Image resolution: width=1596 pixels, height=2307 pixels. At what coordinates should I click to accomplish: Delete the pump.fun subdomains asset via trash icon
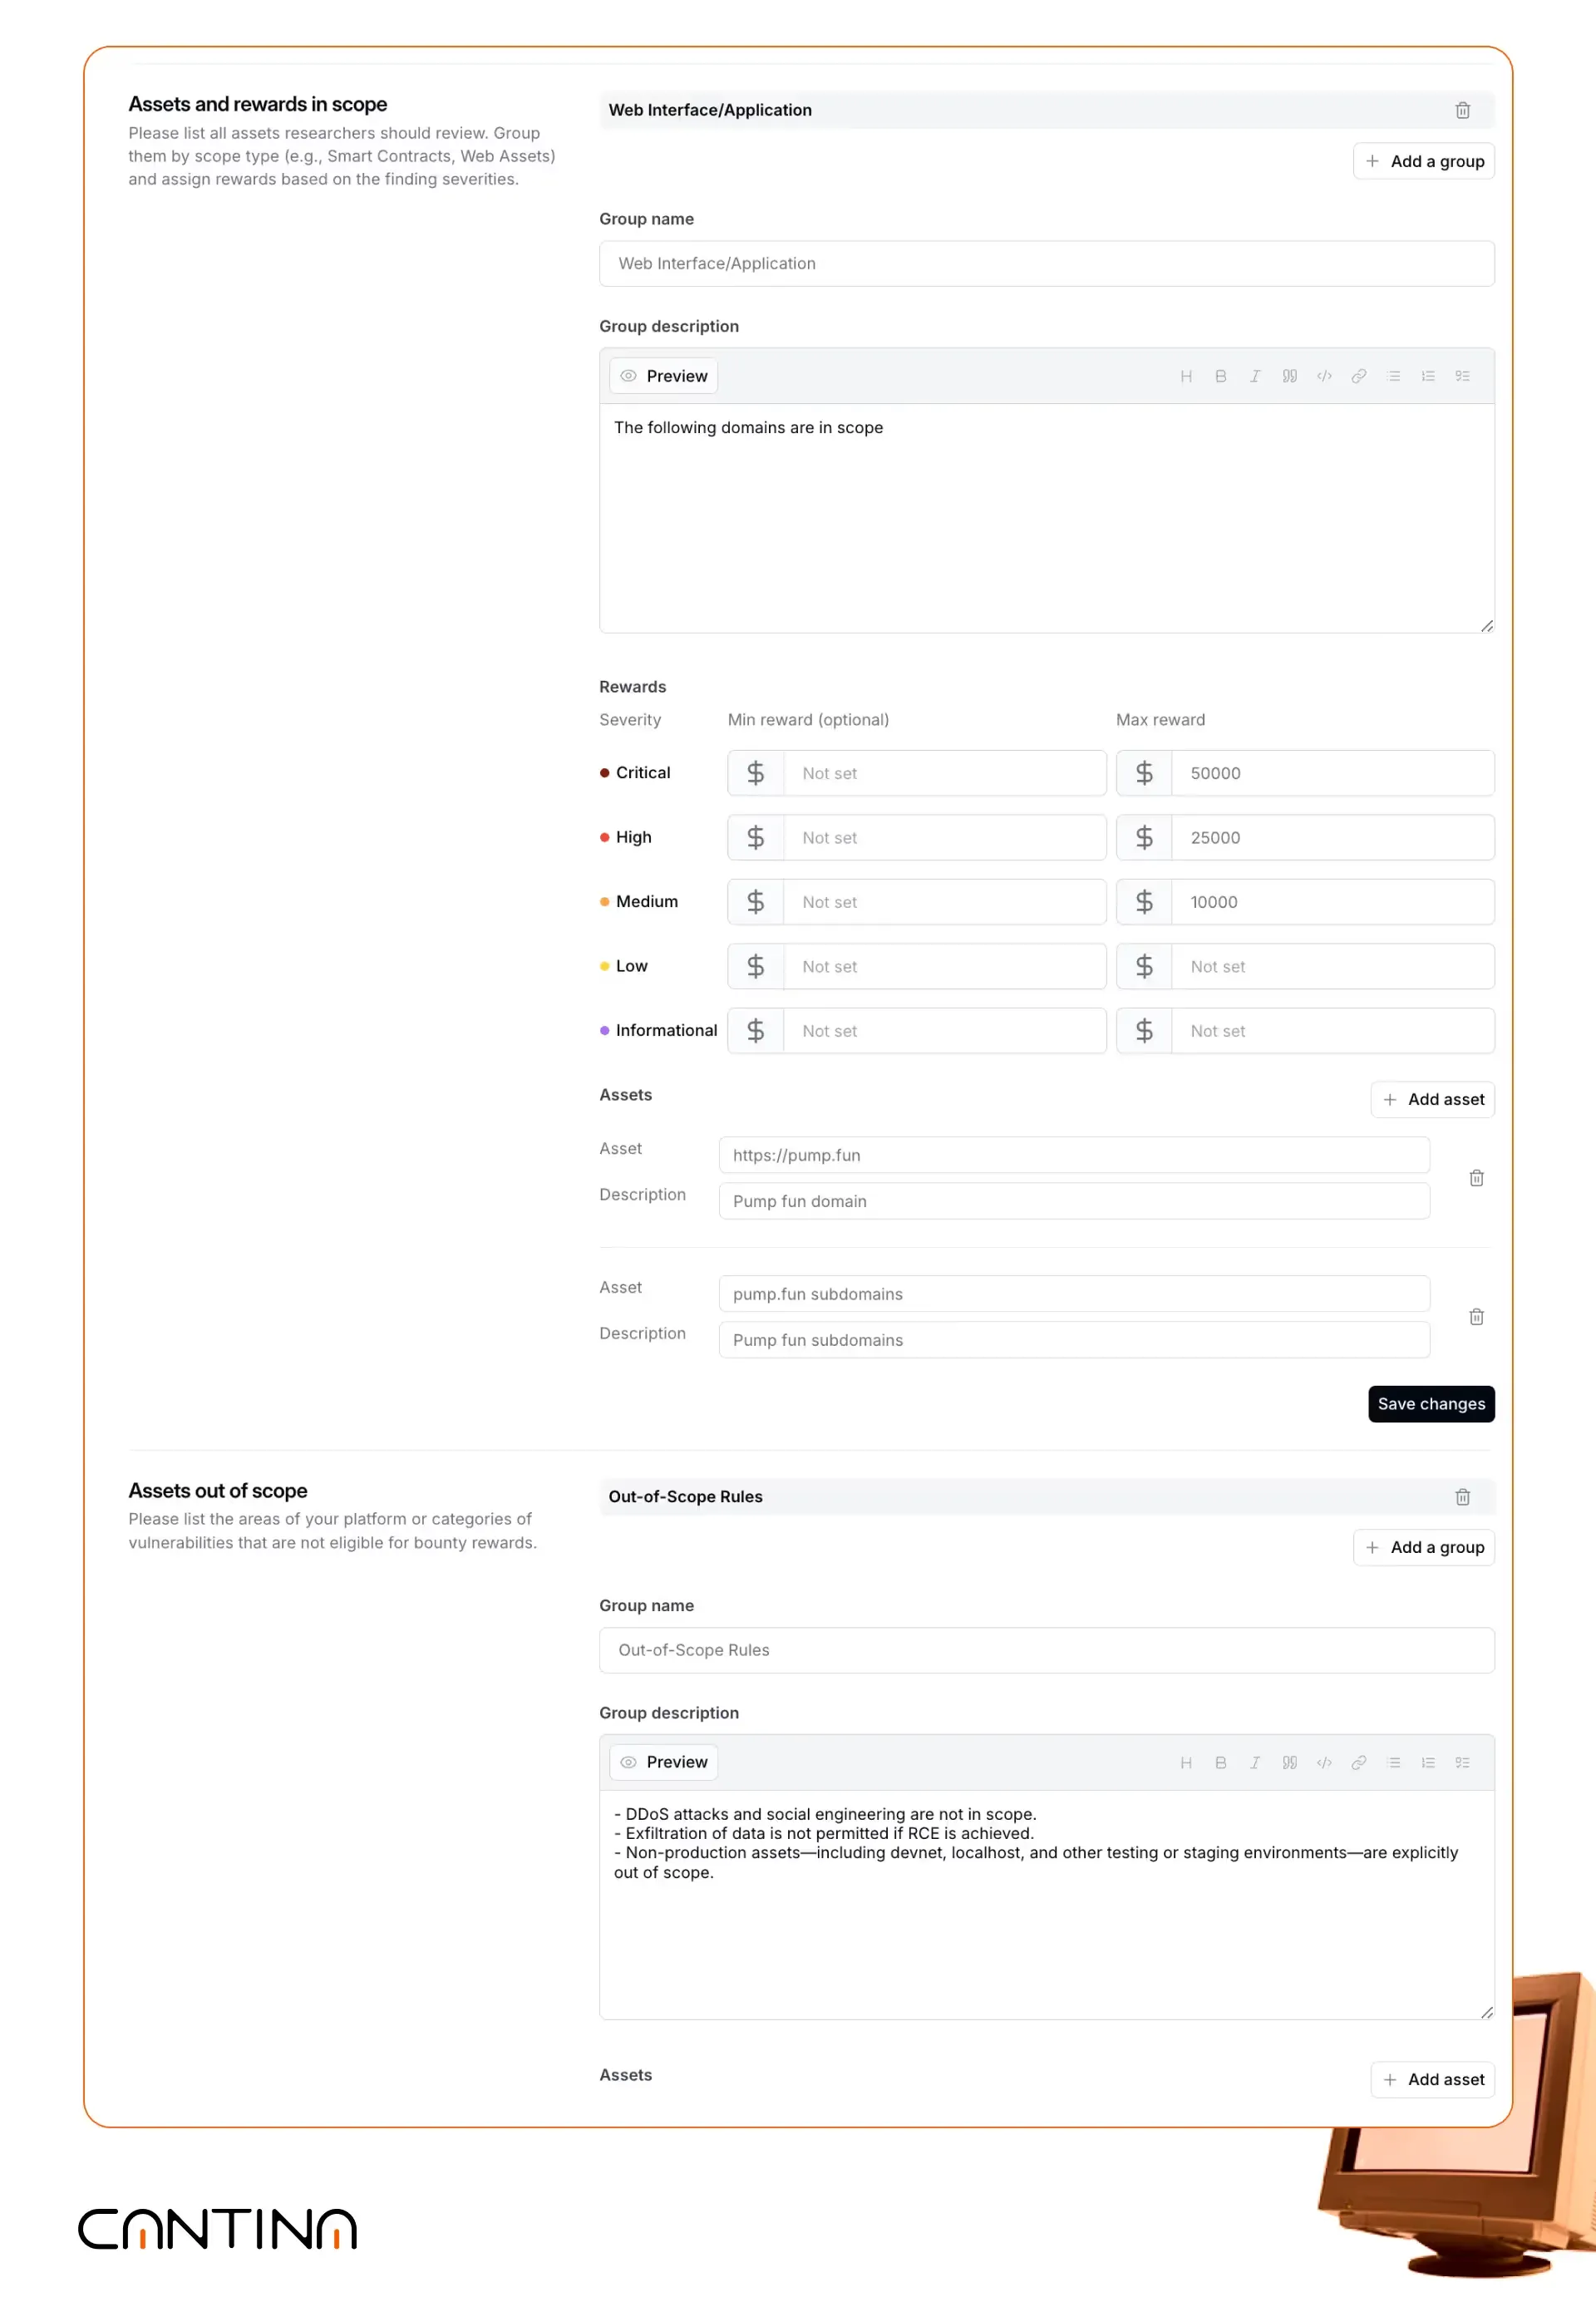pos(1476,1317)
